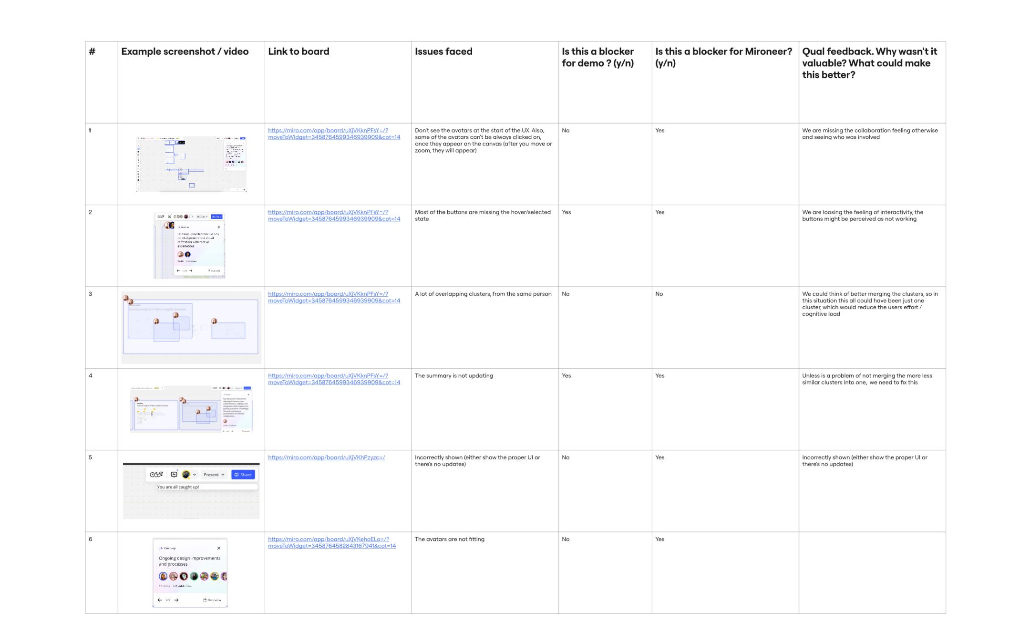Click the Mironeer blocker 'Yes' in row 2
Screen dimensions: 1030x644
659,212
